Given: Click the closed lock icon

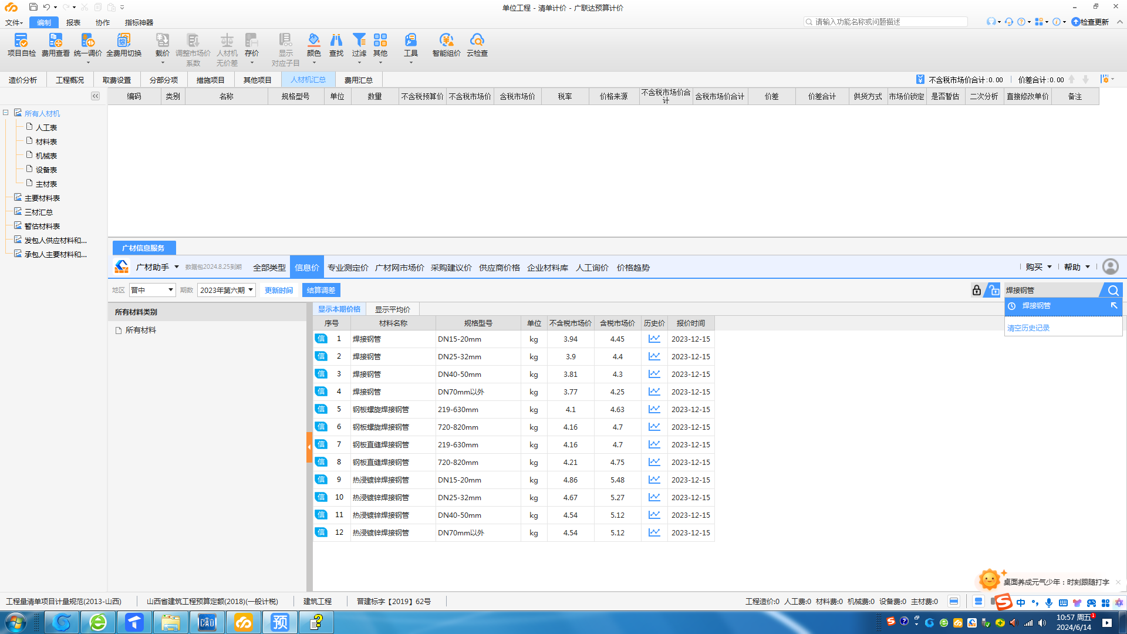Looking at the screenshot, I should click(x=977, y=290).
